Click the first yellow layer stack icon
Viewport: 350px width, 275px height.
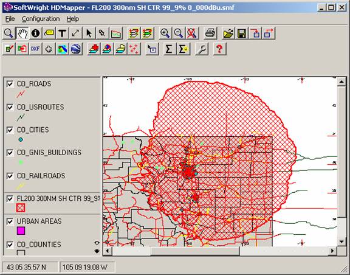click(134, 33)
